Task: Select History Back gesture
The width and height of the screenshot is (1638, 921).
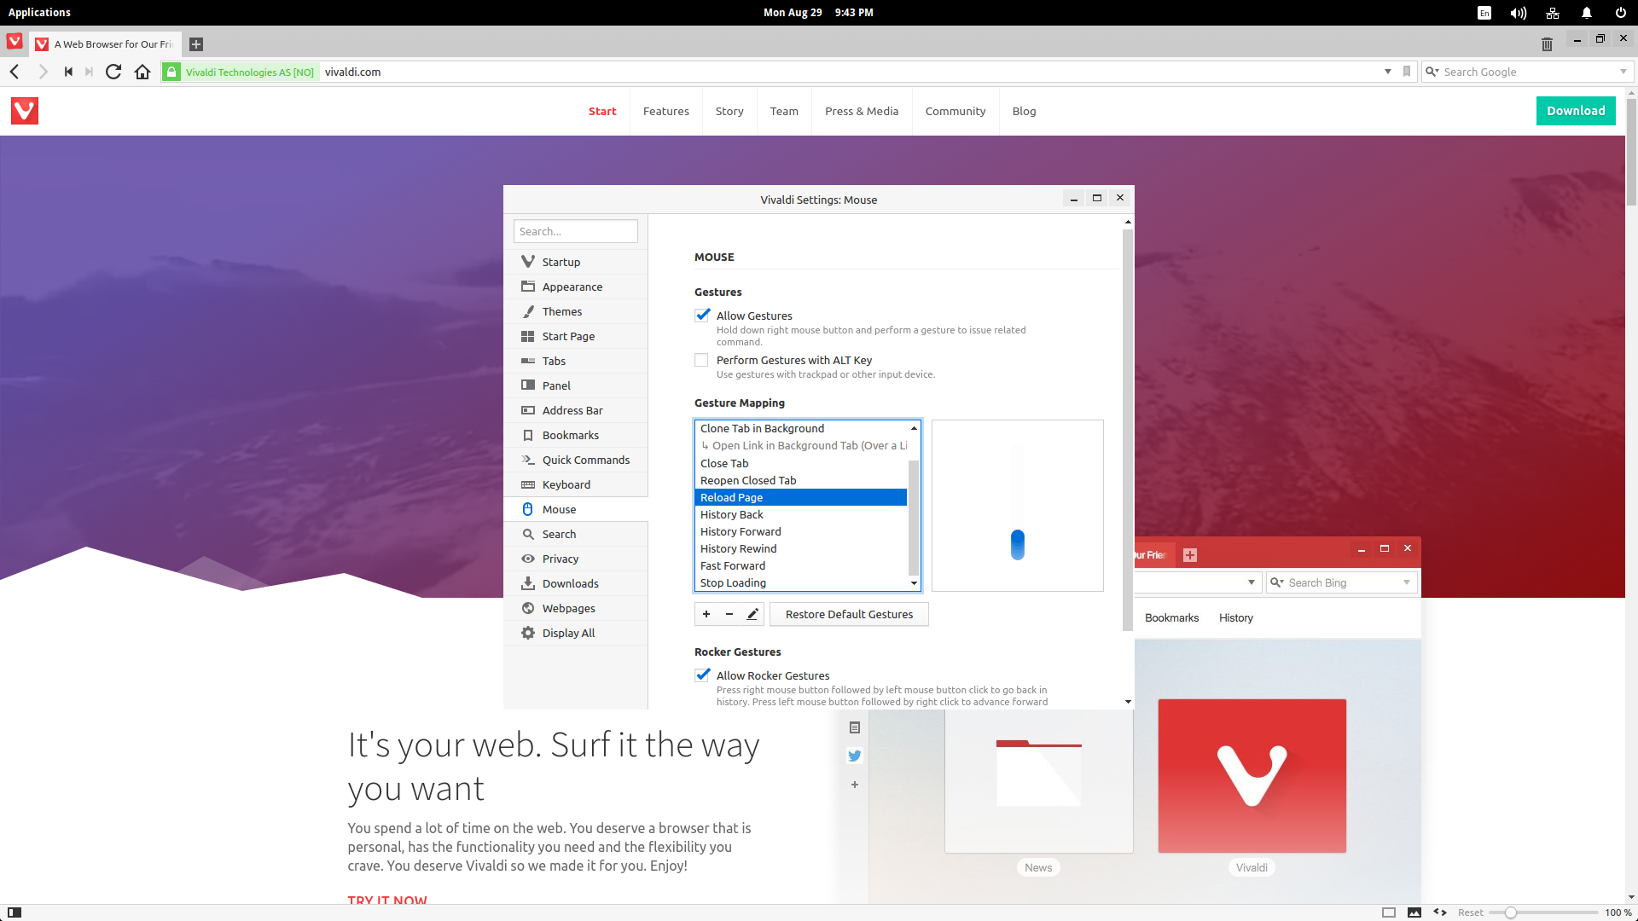Action: (x=801, y=514)
